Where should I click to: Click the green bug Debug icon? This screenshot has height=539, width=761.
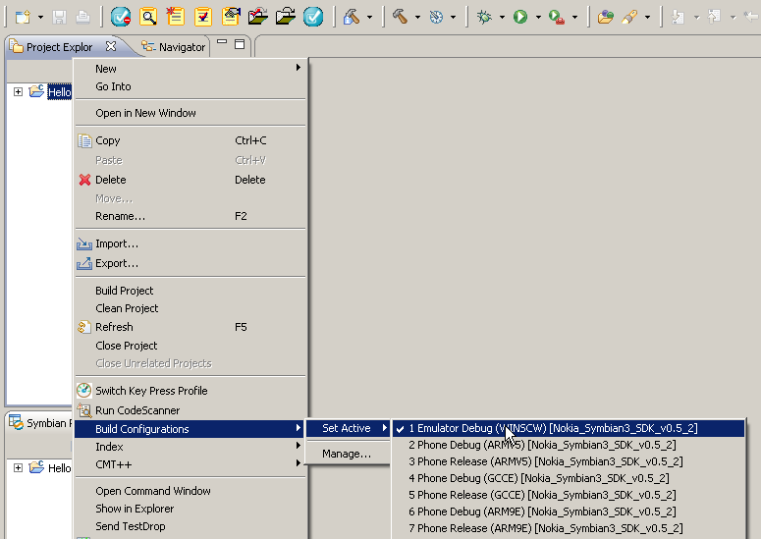click(x=484, y=17)
